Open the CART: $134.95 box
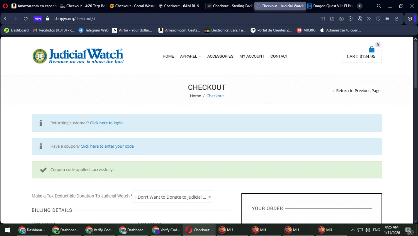Viewport: 418px width, 236px height. click(x=361, y=56)
